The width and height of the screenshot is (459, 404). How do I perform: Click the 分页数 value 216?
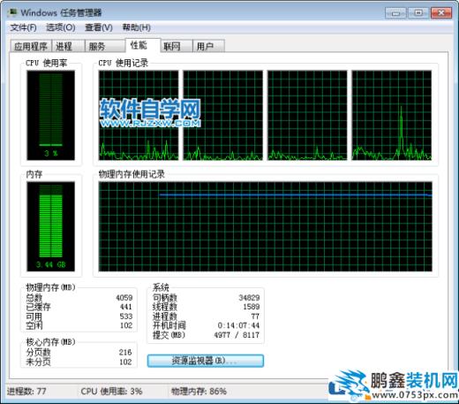(x=125, y=352)
